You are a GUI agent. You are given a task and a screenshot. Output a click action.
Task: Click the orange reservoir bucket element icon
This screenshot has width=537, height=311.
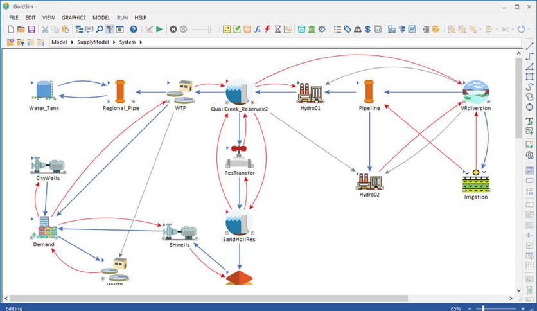coord(247,30)
